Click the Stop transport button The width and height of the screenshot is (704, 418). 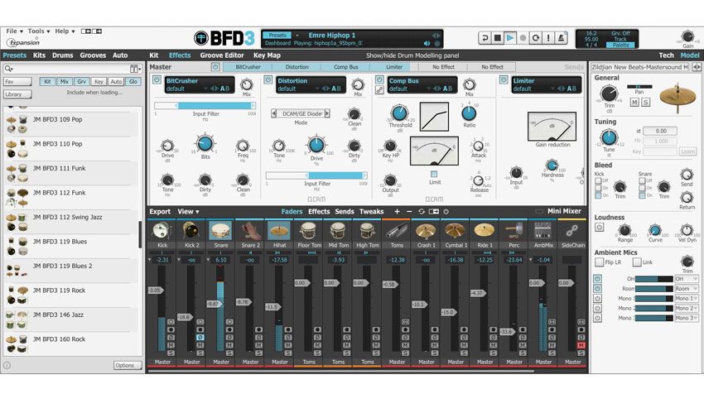[498, 38]
